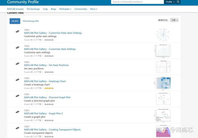This screenshot has width=198, height=138.
Task: Open Customize Polar Axes Settings link
Action: pyautogui.click(x=53, y=33)
